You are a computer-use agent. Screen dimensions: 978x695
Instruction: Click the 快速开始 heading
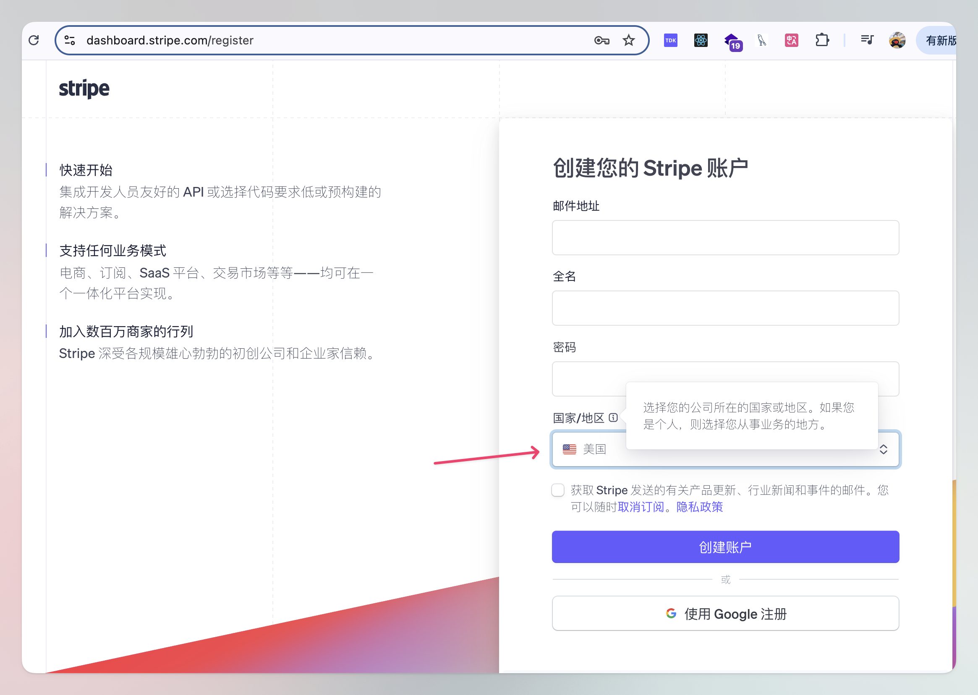coord(86,170)
